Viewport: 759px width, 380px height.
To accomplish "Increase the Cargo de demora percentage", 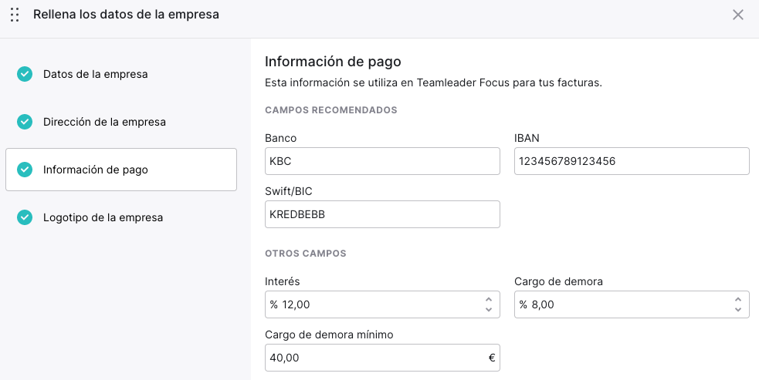I will point(738,300).
